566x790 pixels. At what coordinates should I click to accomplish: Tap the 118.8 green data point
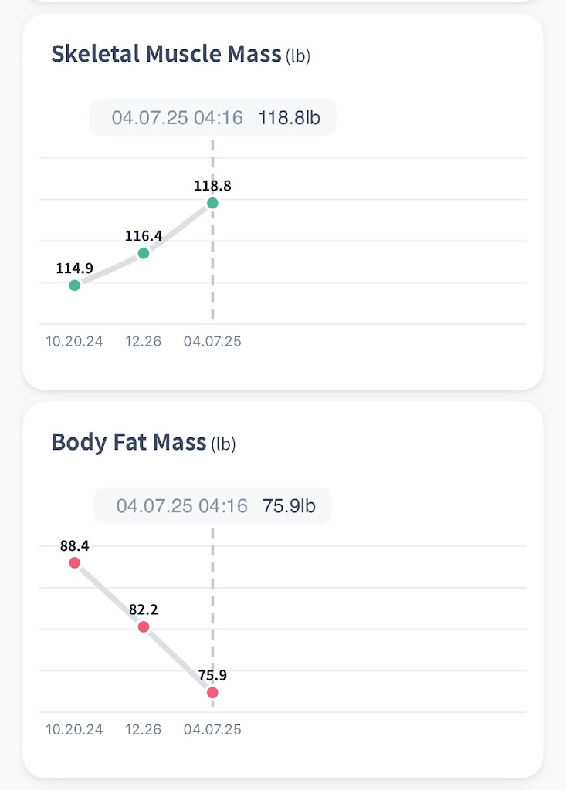(212, 203)
